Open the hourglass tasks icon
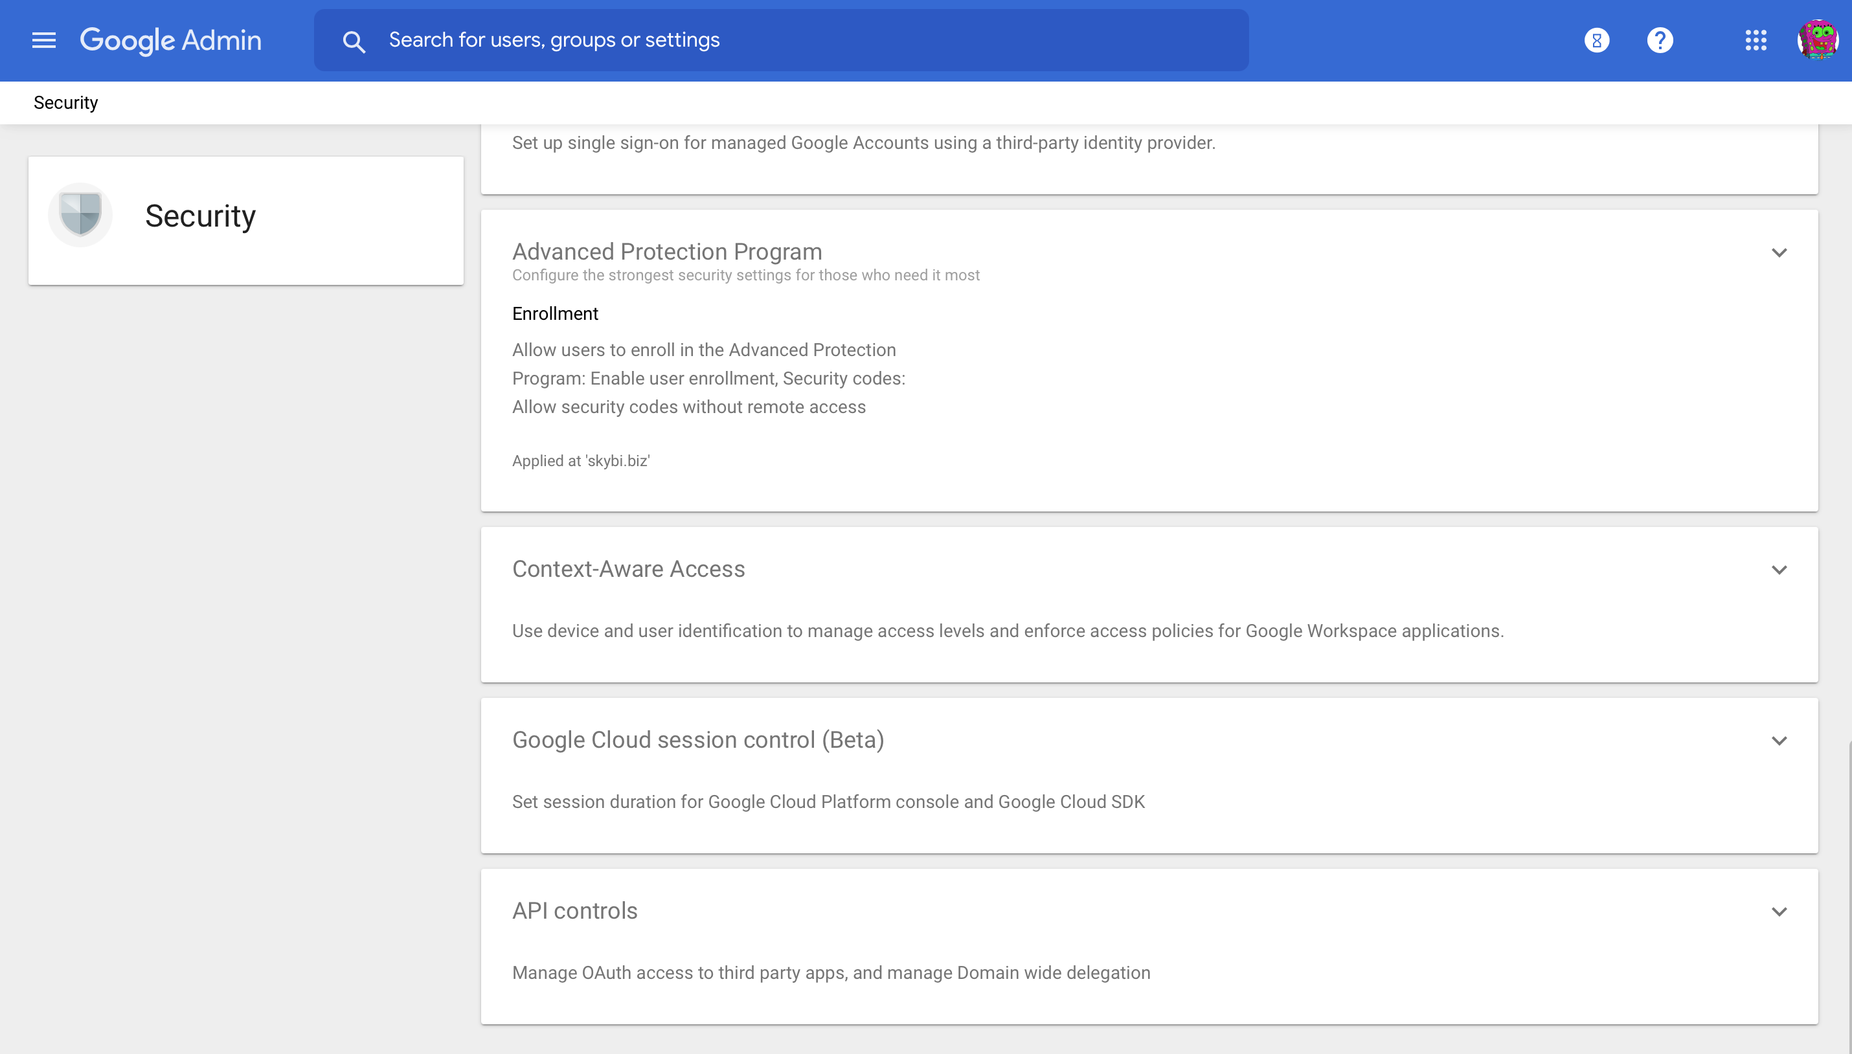 [1596, 41]
